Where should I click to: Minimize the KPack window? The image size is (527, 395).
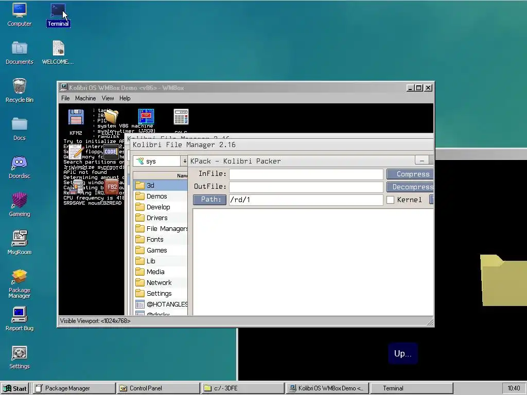(422, 160)
